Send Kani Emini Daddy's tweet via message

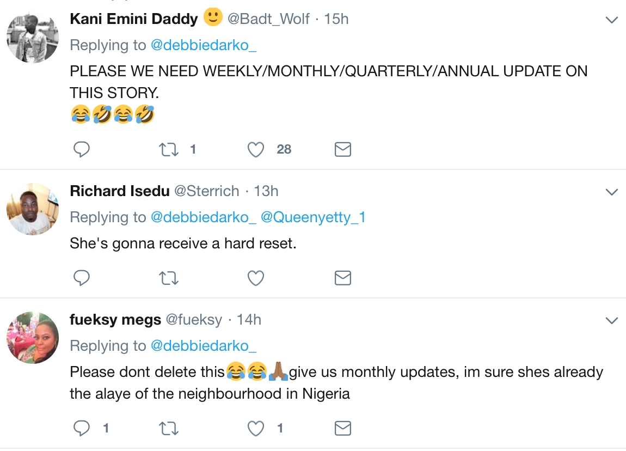point(342,149)
